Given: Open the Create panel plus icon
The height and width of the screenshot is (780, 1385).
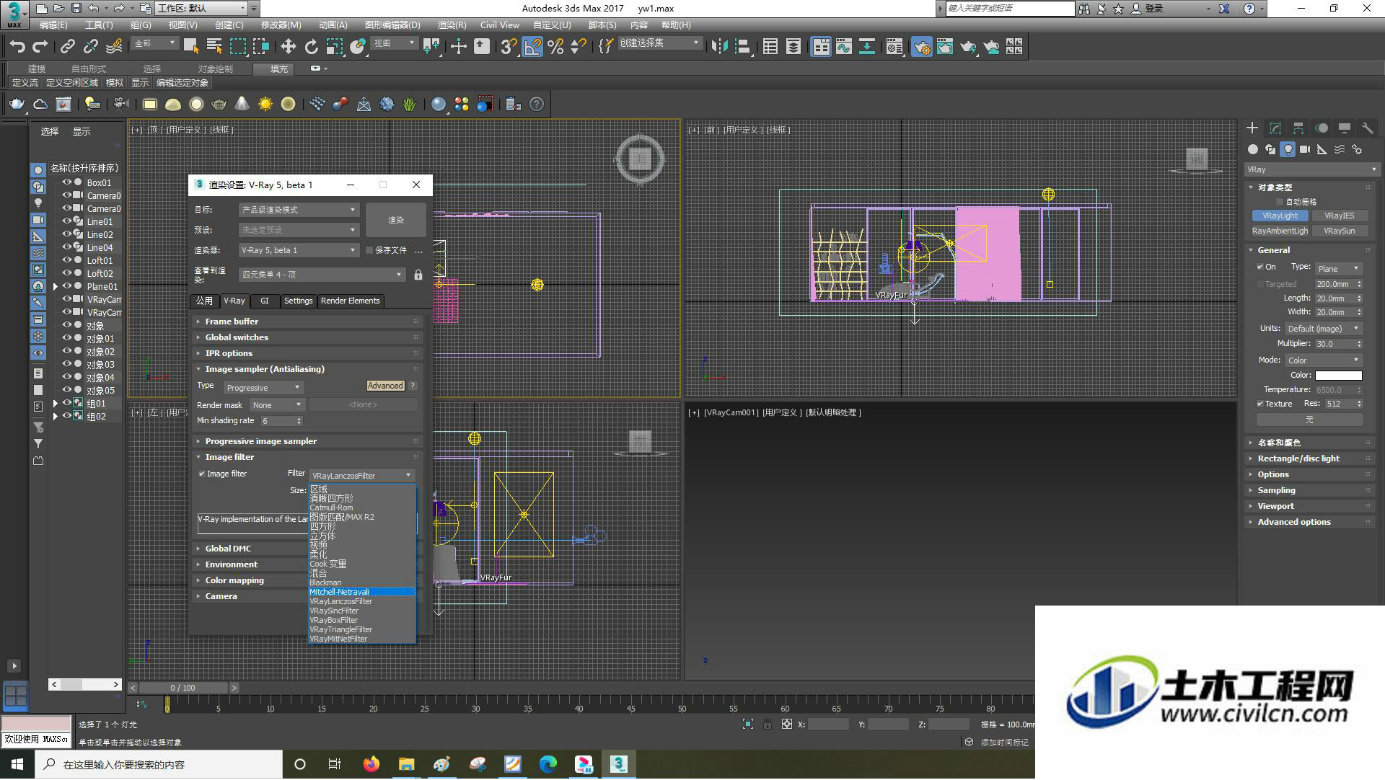Looking at the screenshot, I should 1252,128.
